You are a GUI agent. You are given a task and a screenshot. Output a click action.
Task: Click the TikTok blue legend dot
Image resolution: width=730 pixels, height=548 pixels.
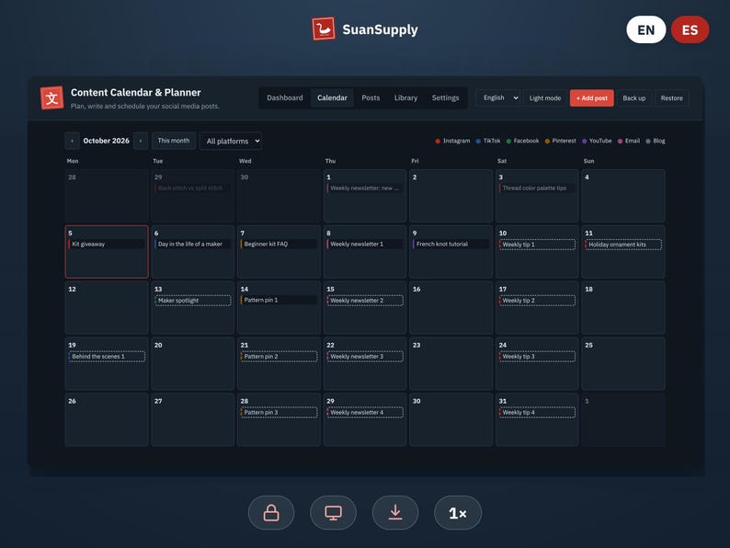click(x=478, y=141)
